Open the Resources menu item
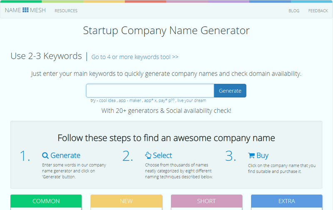The height and width of the screenshot is (210, 333). pos(66,11)
